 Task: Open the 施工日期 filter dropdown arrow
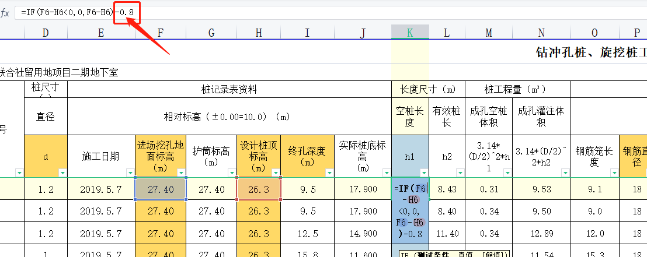[130, 172]
